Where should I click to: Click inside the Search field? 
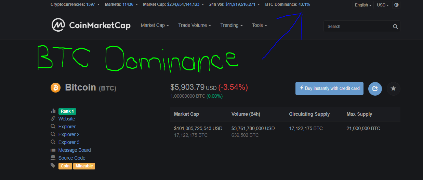tap(358, 27)
